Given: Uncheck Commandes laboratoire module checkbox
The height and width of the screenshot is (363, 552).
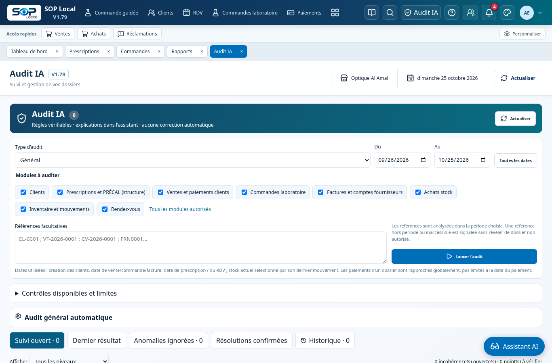Looking at the screenshot, I should [x=244, y=192].
